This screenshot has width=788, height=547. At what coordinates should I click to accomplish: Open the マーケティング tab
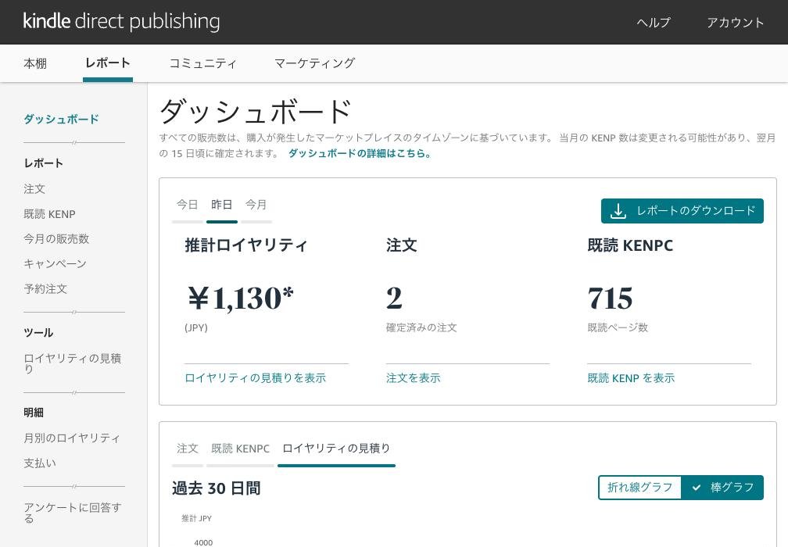click(x=314, y=63)
